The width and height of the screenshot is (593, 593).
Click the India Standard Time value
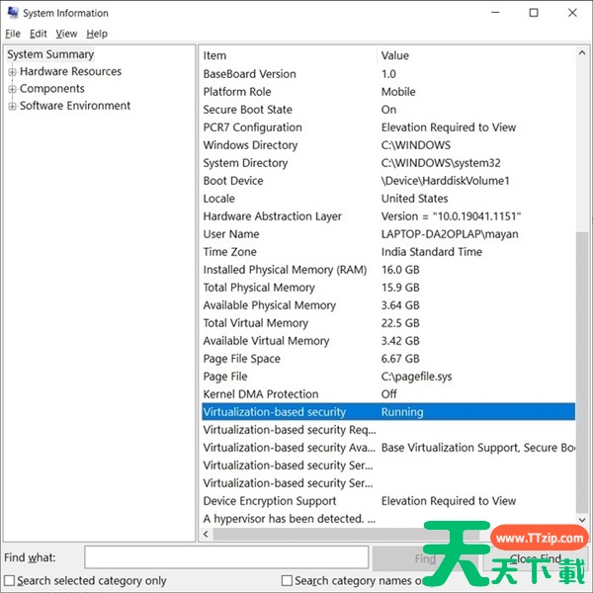432,252
